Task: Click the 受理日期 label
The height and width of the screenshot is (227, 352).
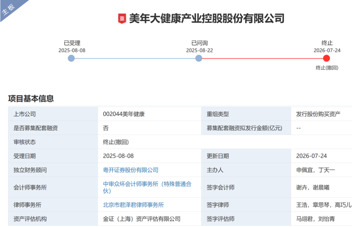Action: pos(25,156)
